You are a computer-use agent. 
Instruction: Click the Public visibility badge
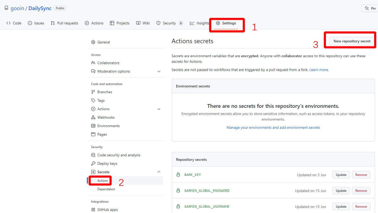[60, 8]
